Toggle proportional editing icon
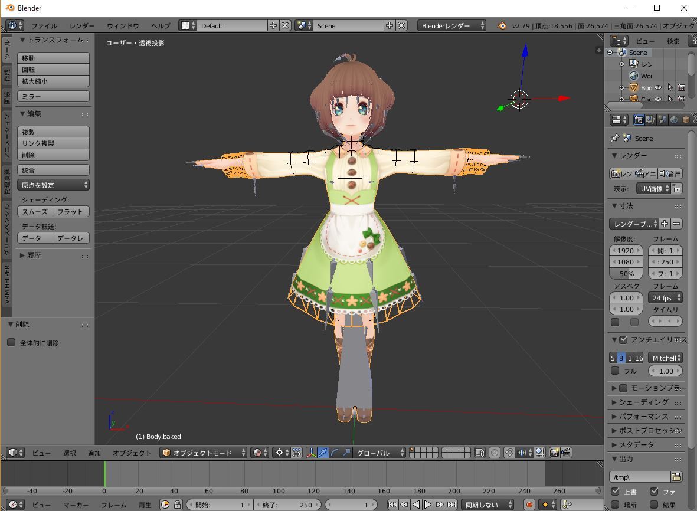This screenshot has width=697, height=511. pyautogui.click(x=495, y=453)
